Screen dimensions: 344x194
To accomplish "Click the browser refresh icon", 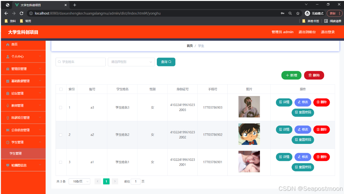I will [21, 13].
